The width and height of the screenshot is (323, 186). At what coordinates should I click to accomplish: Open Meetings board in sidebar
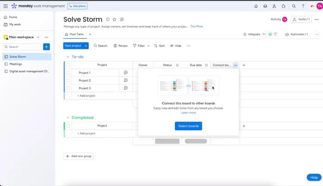[x=16, y=64]
